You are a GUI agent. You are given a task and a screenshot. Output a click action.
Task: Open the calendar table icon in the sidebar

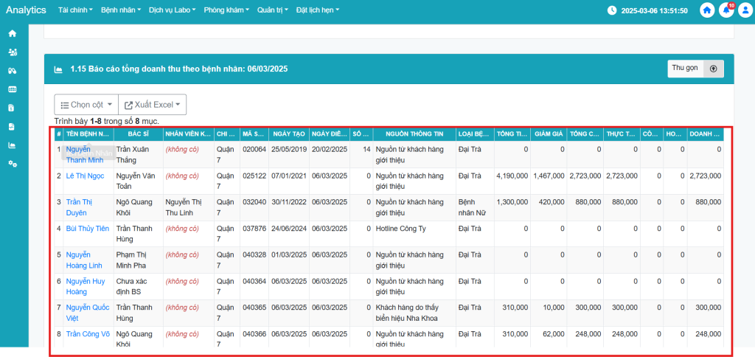(x=12, y=89)
